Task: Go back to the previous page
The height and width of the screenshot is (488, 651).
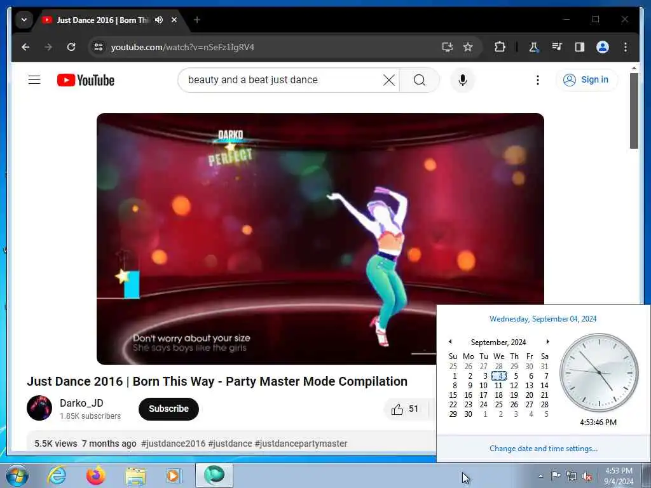Action: (x=25, y=47)
